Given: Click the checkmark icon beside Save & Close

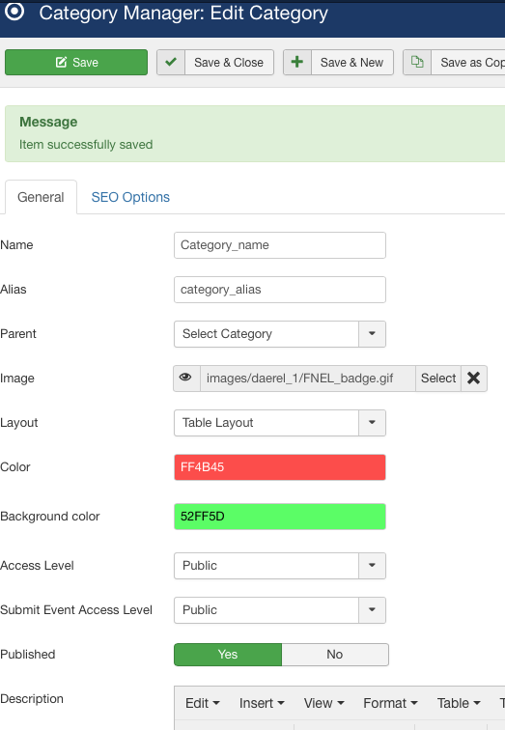Looking at the screenshot, I should click(x=171, y=63).
